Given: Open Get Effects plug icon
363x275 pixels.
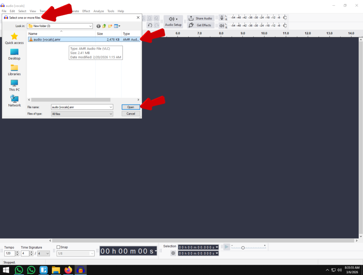Looking at the screenshot, I should point(191,25).
